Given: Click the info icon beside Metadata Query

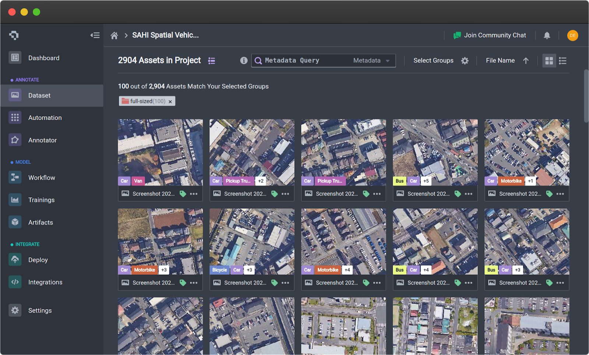Looking at the screenshot, I should 244,60.
